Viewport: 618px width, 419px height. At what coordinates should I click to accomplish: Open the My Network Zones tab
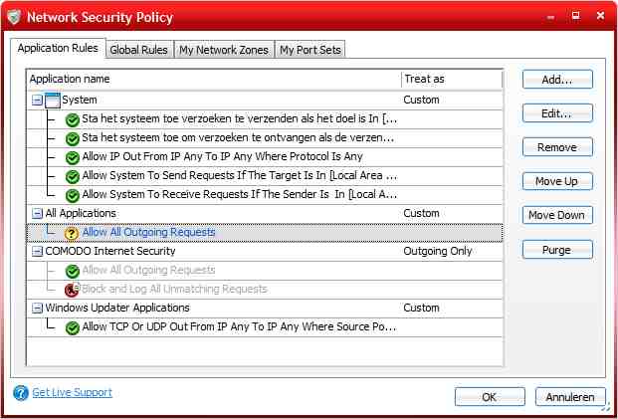(223, 50)
